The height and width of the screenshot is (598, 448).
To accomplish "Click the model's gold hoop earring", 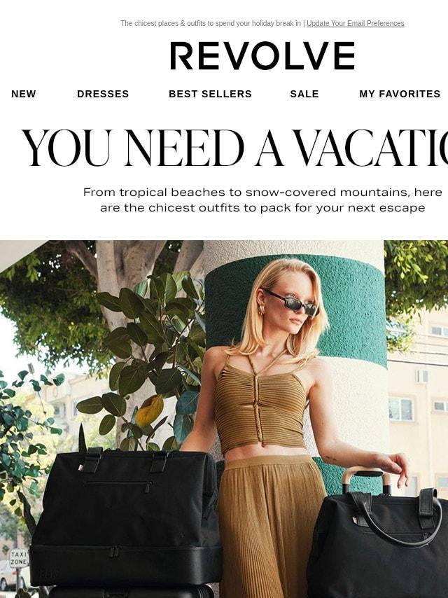I will (x=262, y=310).
